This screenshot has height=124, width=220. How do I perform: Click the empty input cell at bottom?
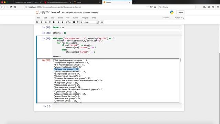117,106
